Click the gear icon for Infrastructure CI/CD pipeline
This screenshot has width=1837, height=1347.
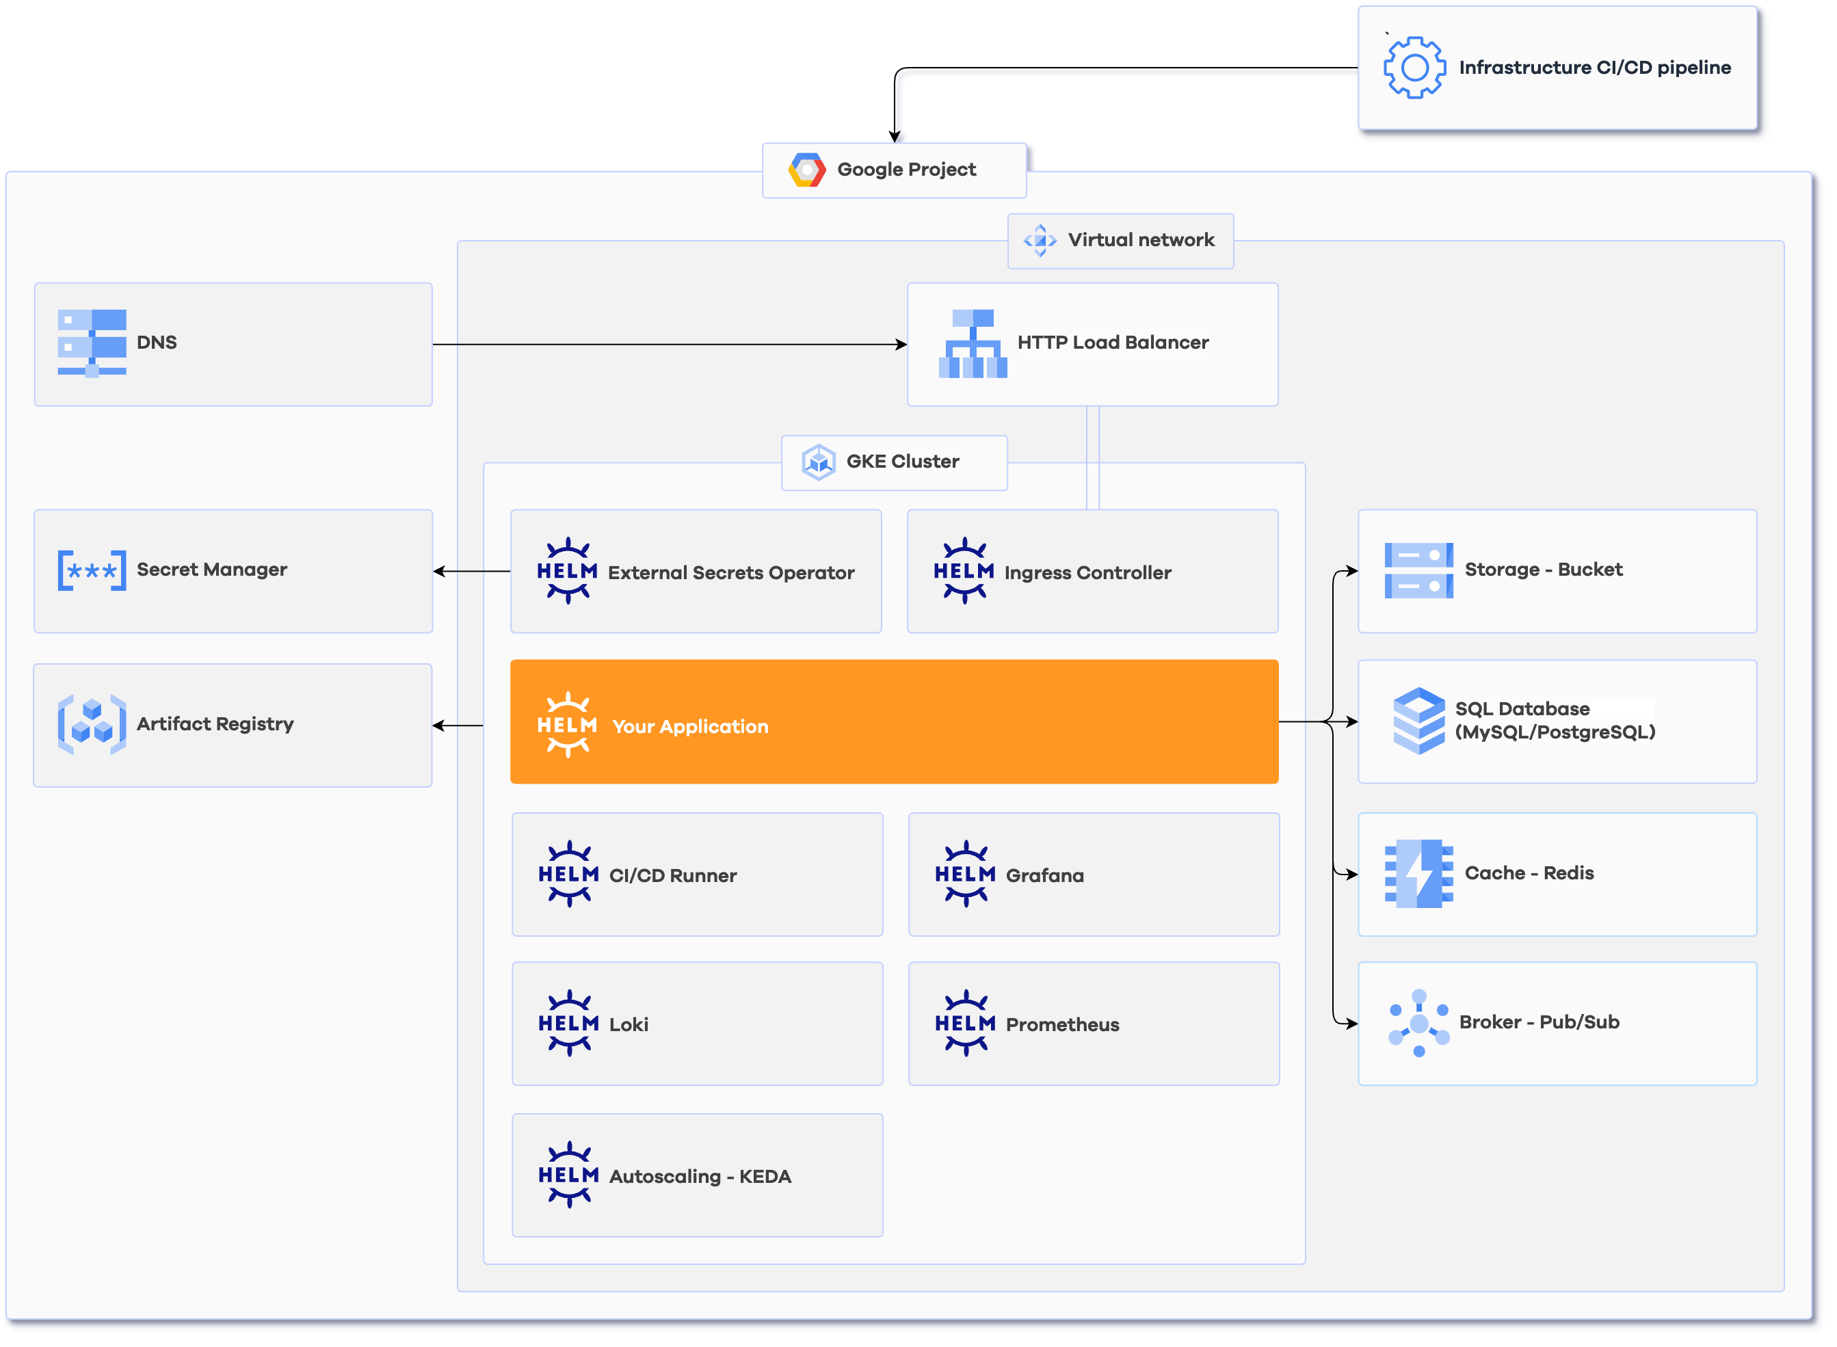1414,68
